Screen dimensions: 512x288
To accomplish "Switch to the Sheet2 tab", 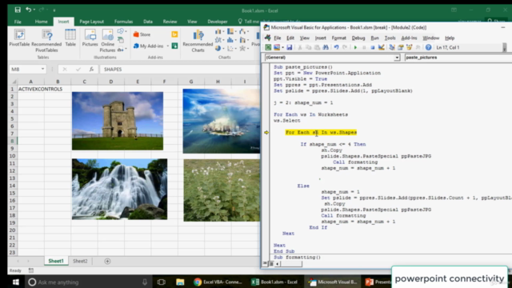I will click(80, 261).
